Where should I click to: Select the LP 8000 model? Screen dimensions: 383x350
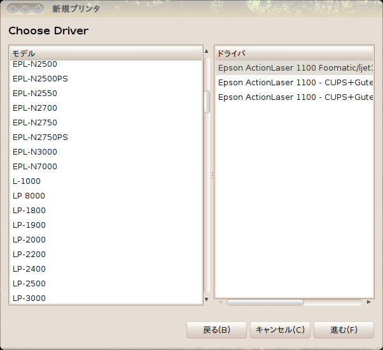(106, 196)
